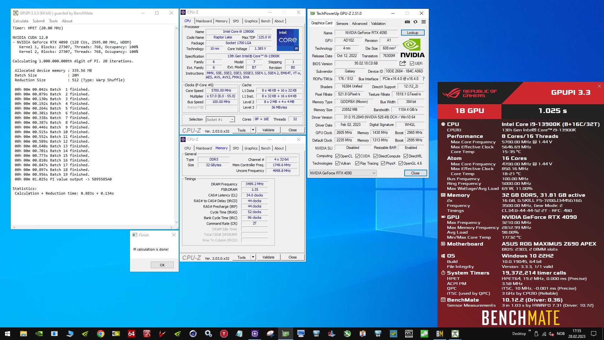Open the Tools menu in GPUPI
The image size is (604, 340).
(53, 21)
